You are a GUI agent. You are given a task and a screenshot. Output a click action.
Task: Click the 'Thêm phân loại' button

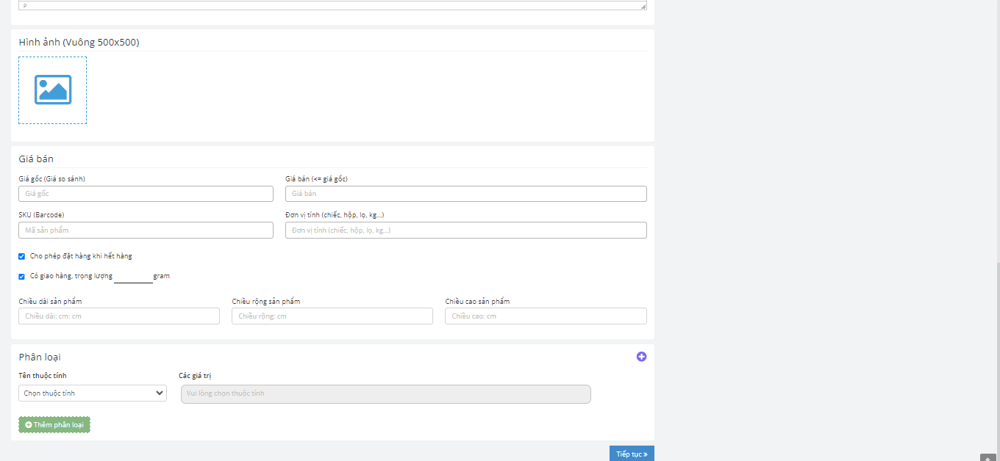pos(54,425)
